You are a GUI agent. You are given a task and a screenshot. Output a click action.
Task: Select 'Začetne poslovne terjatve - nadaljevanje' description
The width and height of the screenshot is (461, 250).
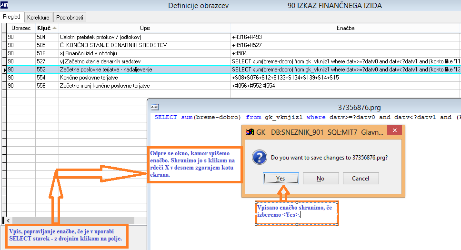[x=145, y=70]
